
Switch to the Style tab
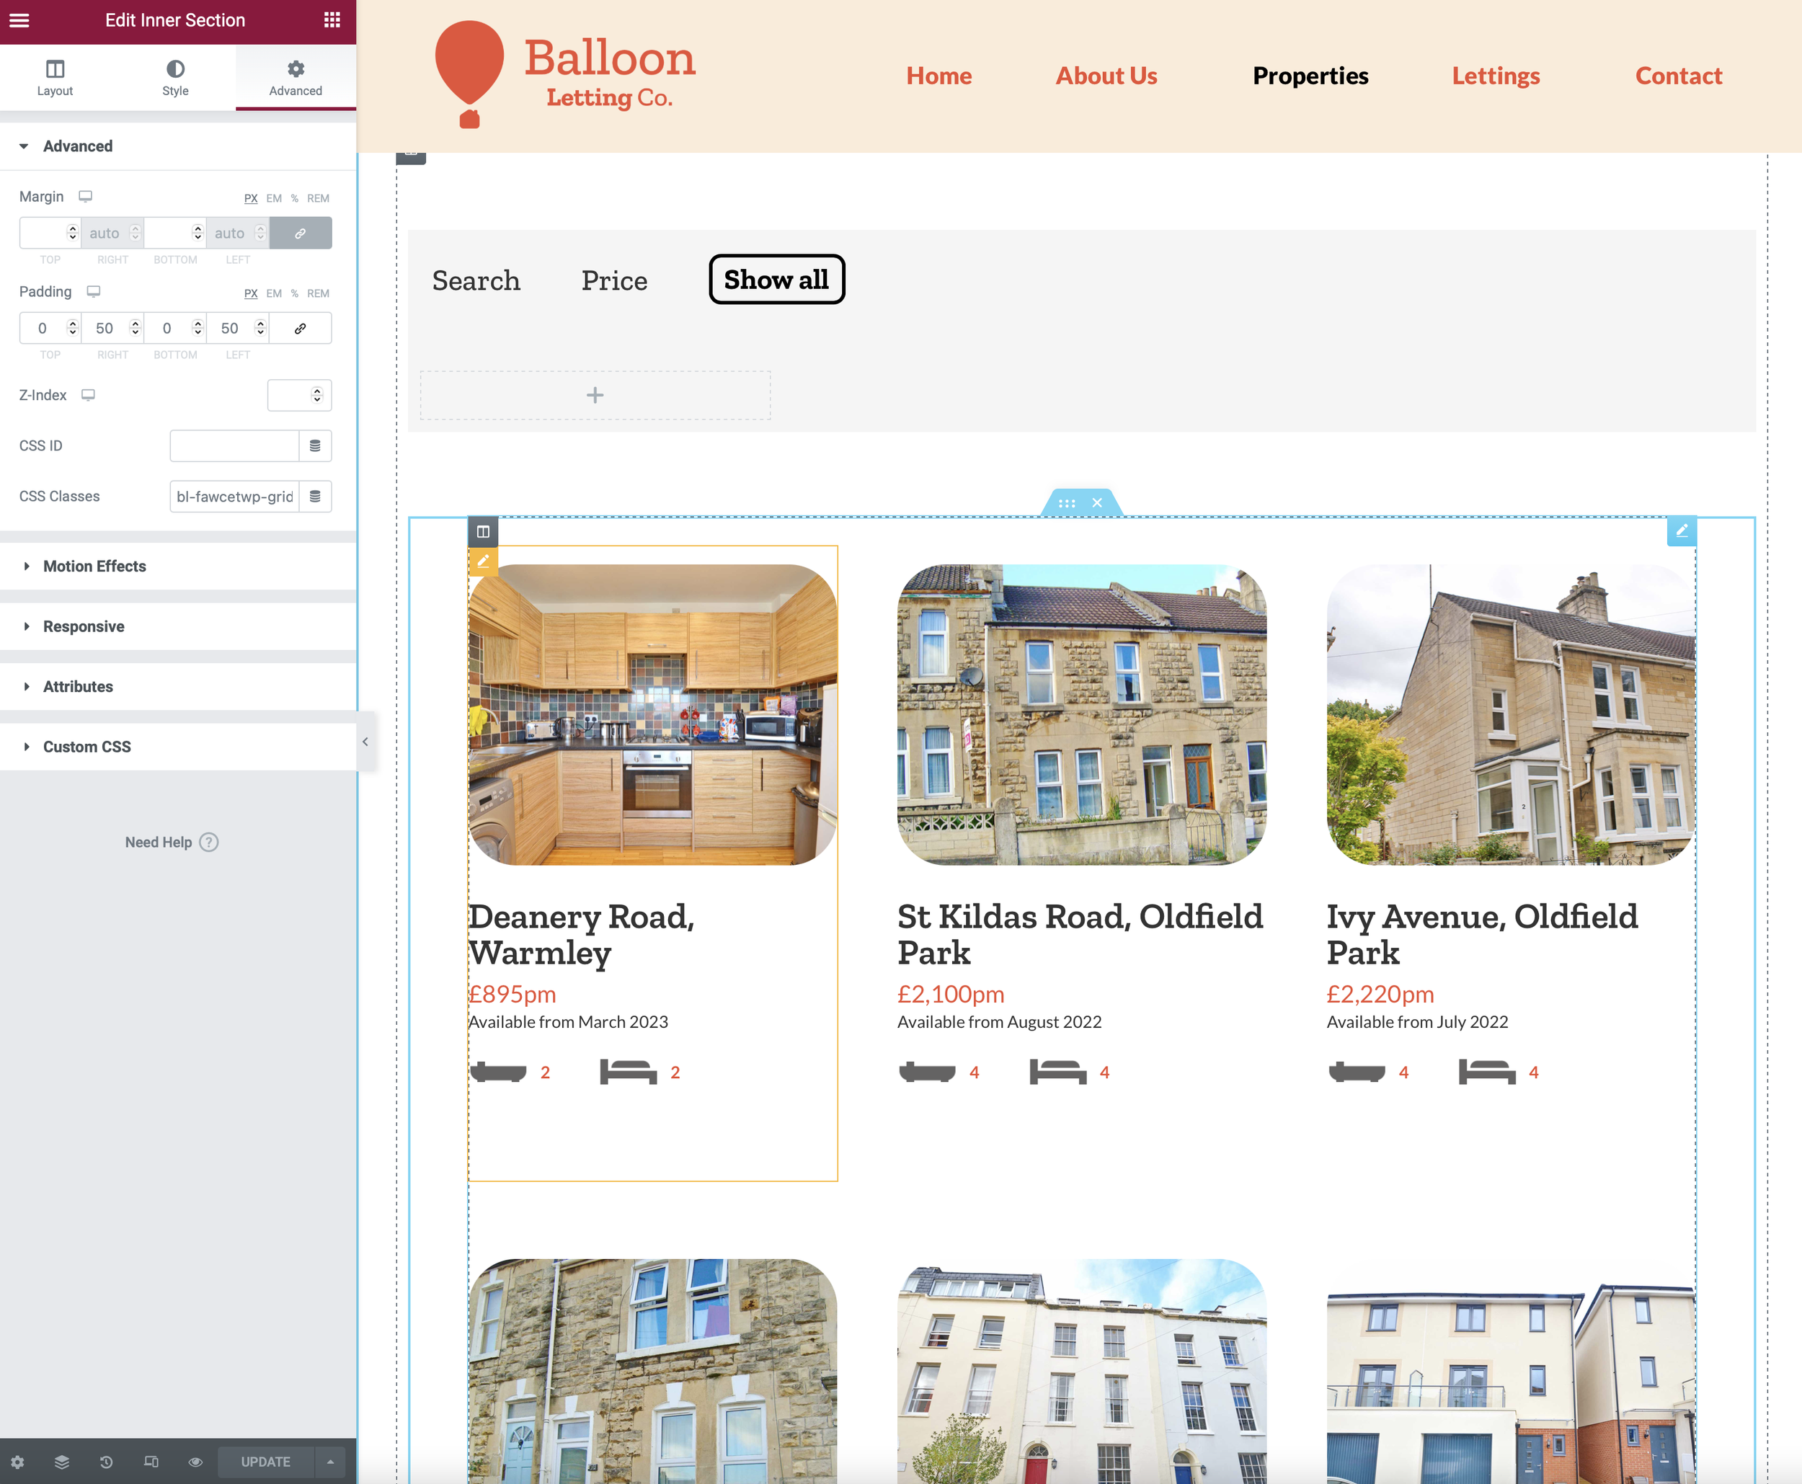175,78
